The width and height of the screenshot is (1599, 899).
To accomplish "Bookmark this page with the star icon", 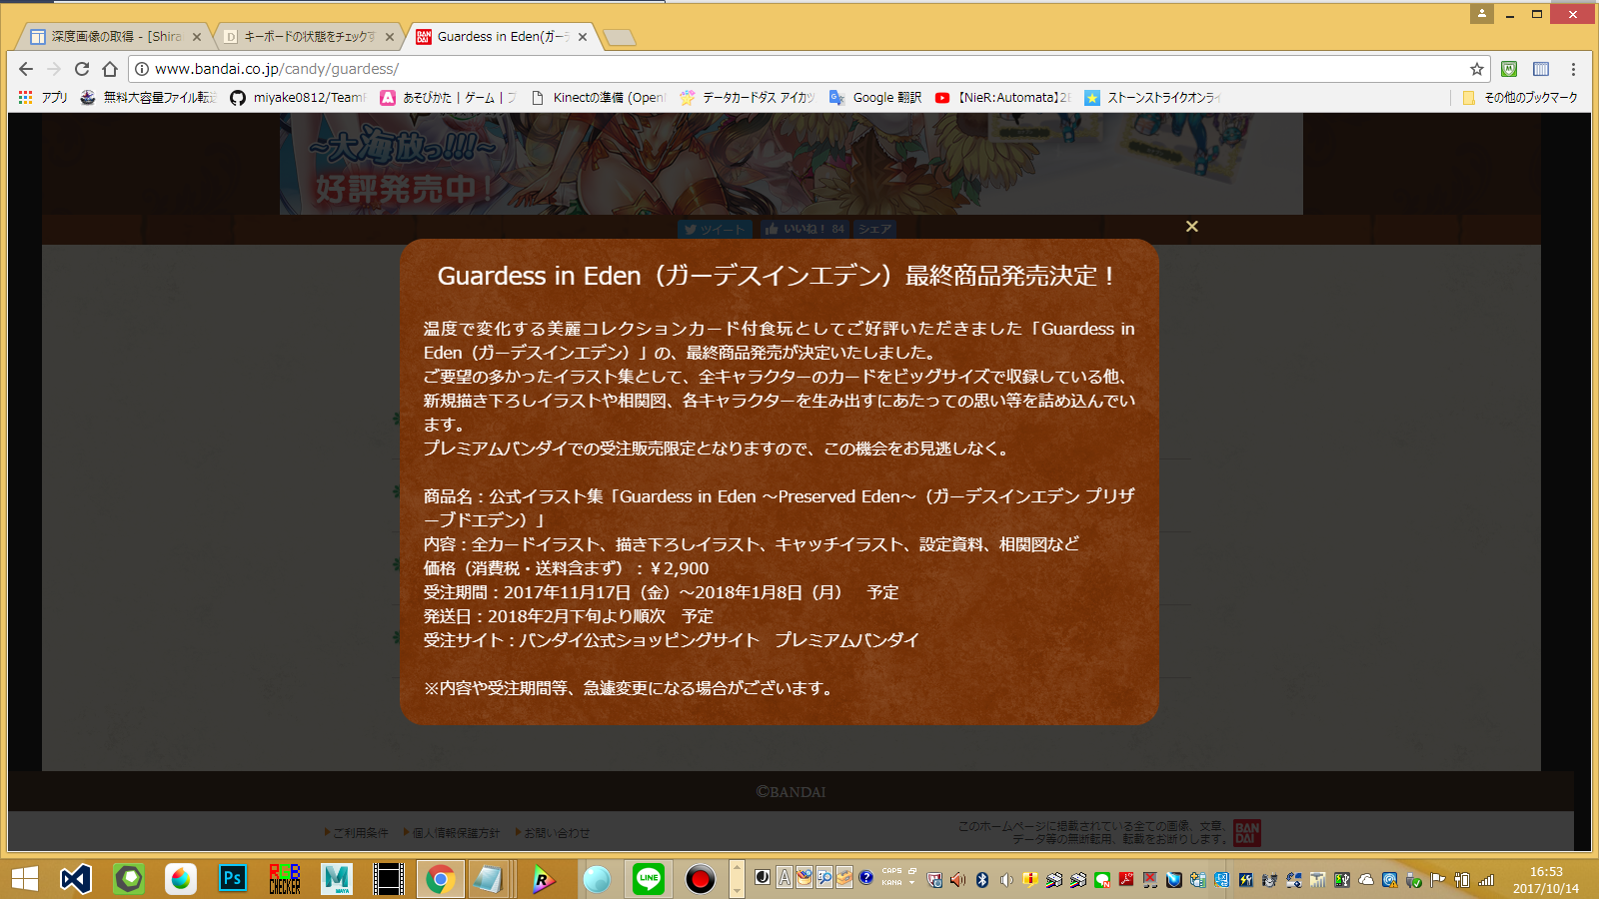I will (x=1476, y=69).
